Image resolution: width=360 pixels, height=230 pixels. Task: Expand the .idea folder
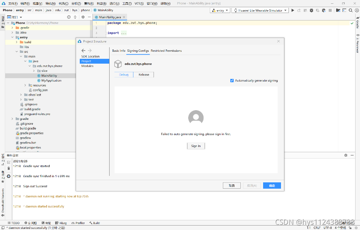point(12,32)
